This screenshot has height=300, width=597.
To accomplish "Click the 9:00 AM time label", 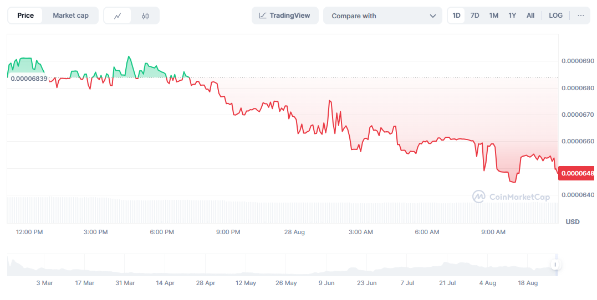I will pyautogui.click(x=493, y=232).
